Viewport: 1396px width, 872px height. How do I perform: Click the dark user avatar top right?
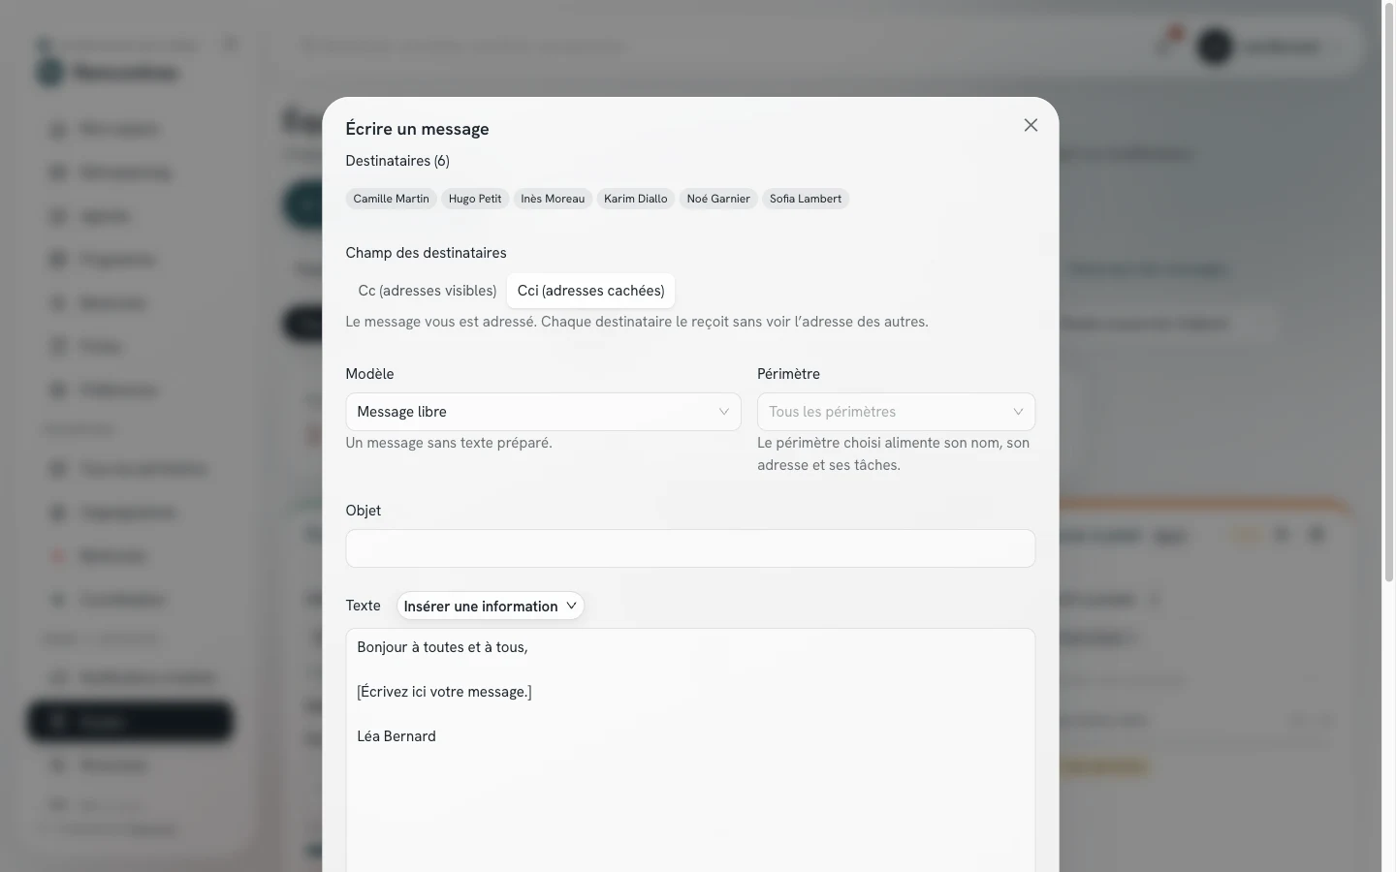click(x=1215, y=47)
